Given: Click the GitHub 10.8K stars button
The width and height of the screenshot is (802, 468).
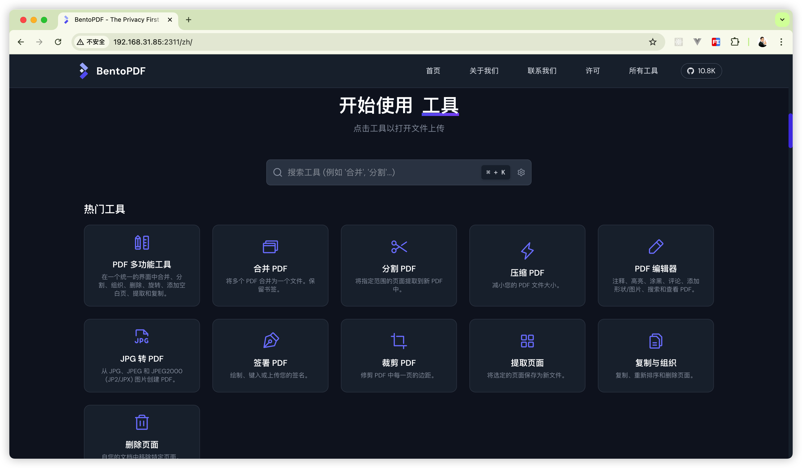Looking at the screenshot, I should tap(701, 71).
